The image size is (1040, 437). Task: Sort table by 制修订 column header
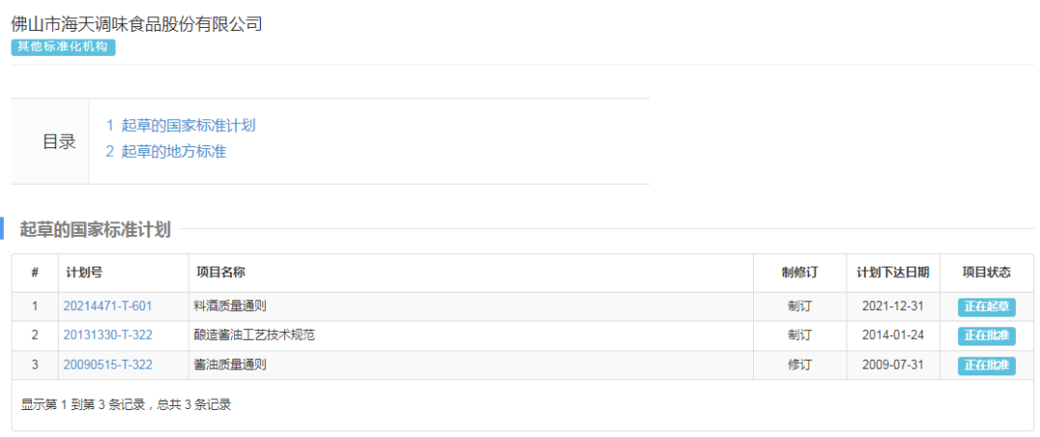click(x=799, y=272)
